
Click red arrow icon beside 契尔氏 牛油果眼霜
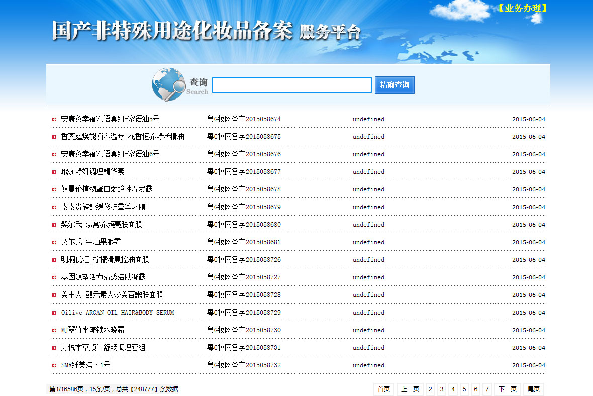click(x=54, y=242)
